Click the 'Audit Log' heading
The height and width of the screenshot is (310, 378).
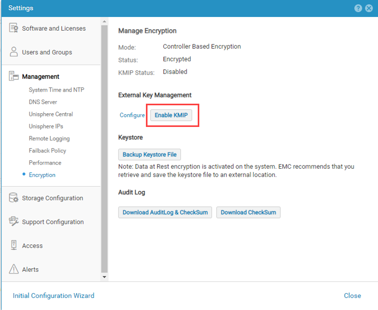point(132,192)
